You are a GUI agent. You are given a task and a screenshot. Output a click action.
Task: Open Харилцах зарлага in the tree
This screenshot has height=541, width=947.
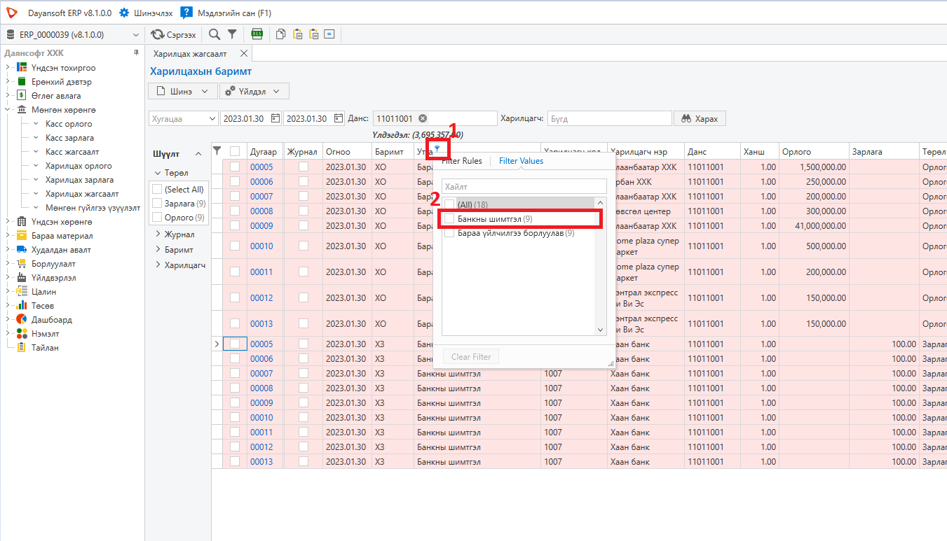tap(79, 180)
